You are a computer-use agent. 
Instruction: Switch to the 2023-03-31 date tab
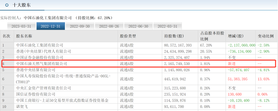coord(21,26)
